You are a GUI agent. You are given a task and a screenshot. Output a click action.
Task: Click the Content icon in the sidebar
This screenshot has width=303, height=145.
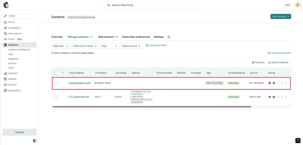pos(5,85)
